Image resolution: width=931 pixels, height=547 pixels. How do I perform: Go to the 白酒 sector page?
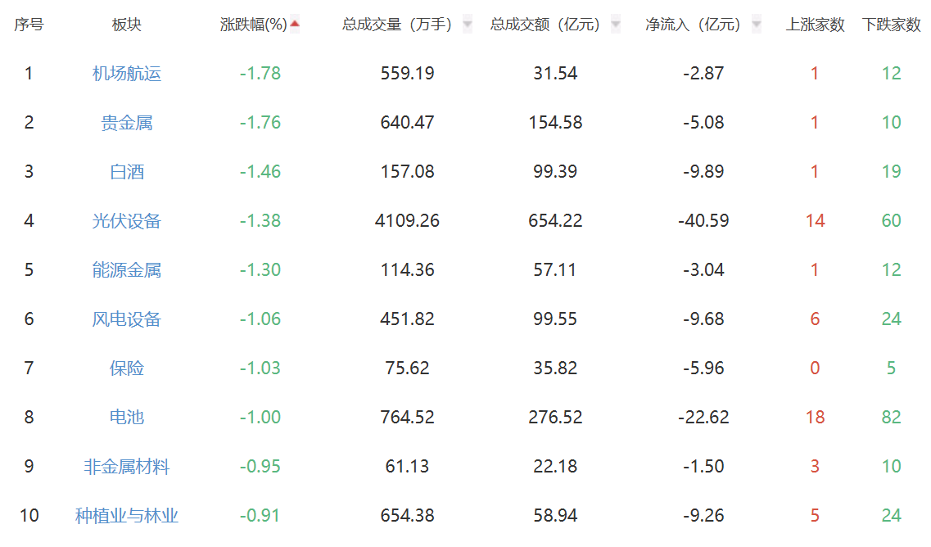click(127, 172)
